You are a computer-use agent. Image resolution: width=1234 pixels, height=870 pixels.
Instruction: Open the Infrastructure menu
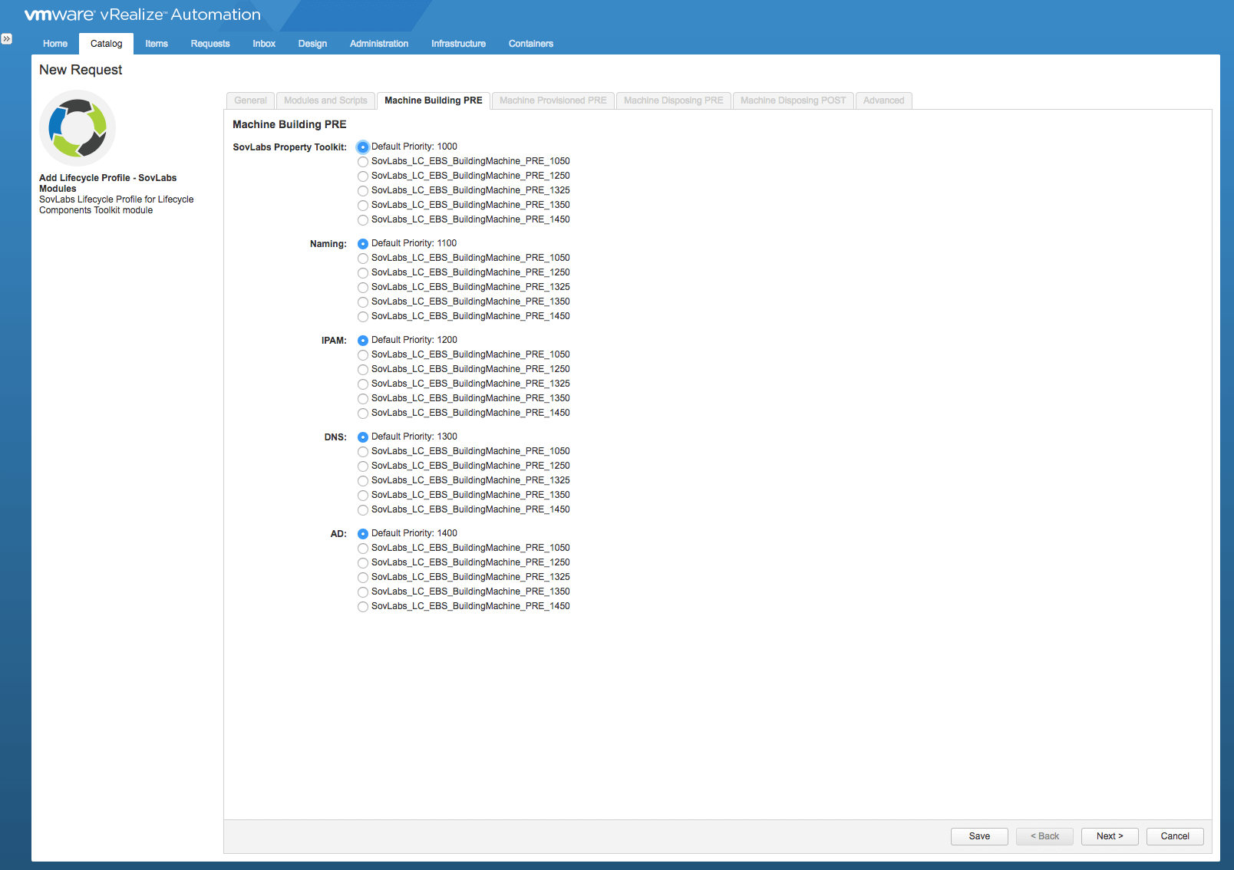point(458,44)
